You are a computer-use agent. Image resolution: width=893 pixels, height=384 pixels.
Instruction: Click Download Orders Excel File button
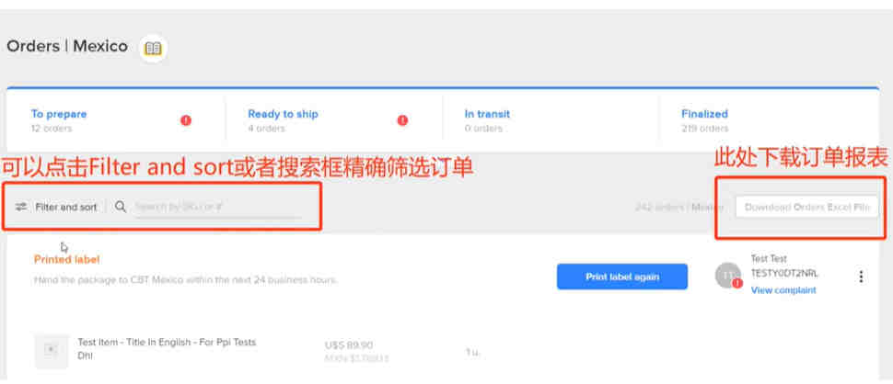pos(806,207)
